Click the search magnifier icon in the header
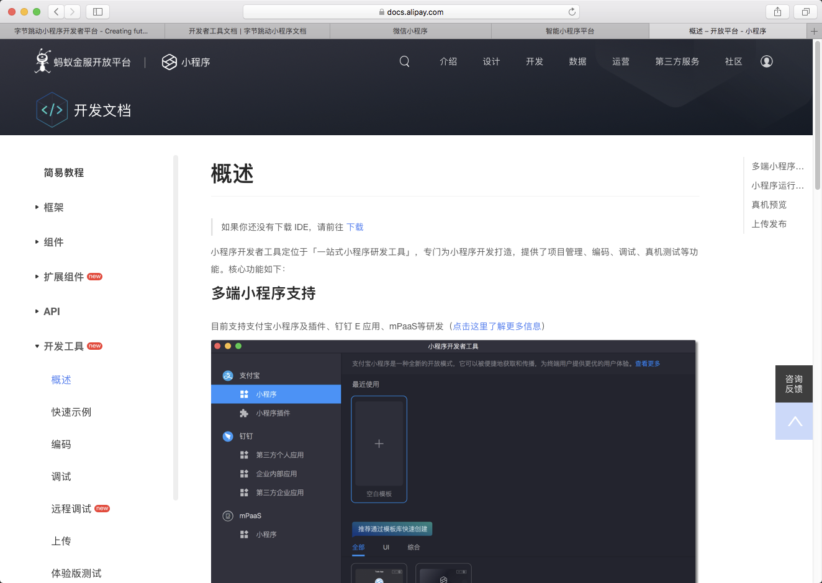This screenshot has height=583, width=822. 405,61
